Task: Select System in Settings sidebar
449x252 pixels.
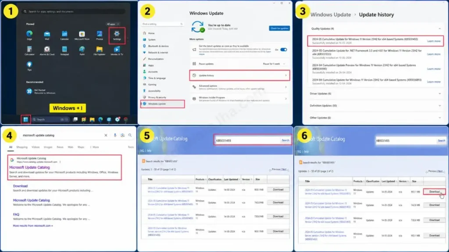Action: [152, 40]
